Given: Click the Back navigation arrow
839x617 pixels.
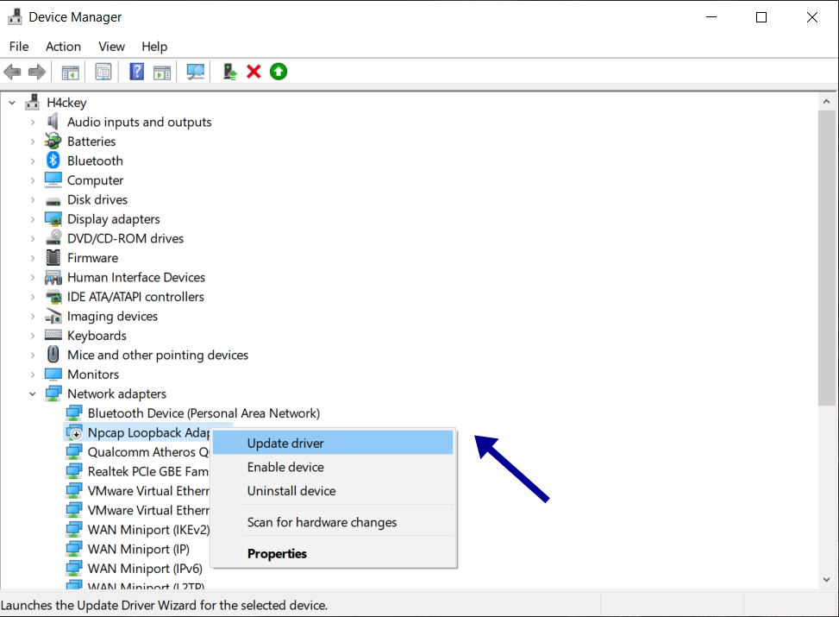Looking at the screenshot, I should pyautogui.click(x=12, y=71).
